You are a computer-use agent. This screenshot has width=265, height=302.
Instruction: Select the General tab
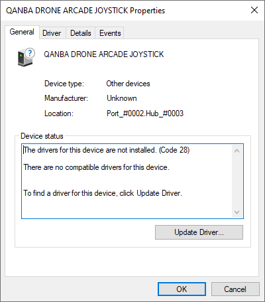[x=22, y=32]
